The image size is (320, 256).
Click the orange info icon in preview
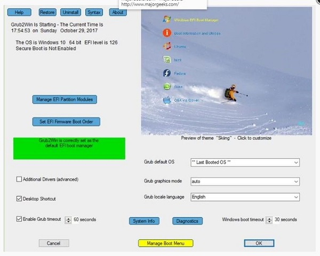(167, 33)
